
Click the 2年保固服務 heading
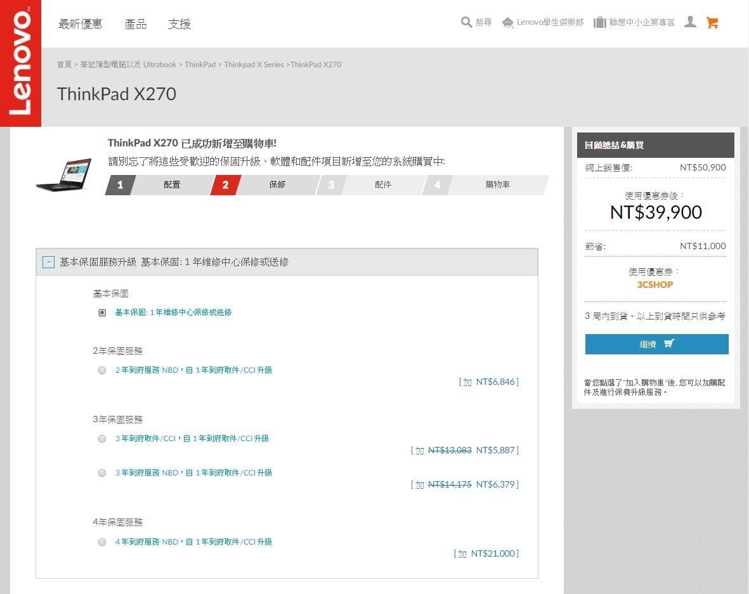coord(117,351)
